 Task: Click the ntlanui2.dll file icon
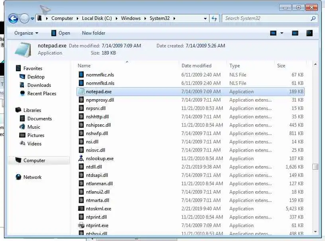tap(81, 192)
